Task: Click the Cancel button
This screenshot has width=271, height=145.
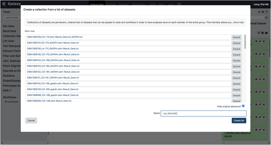Action: coord(31,121)
